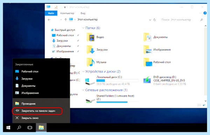Open the Рабочий стол folder in Папки
Viewport: 210px width, 135px height.
(x=157, y=62)
